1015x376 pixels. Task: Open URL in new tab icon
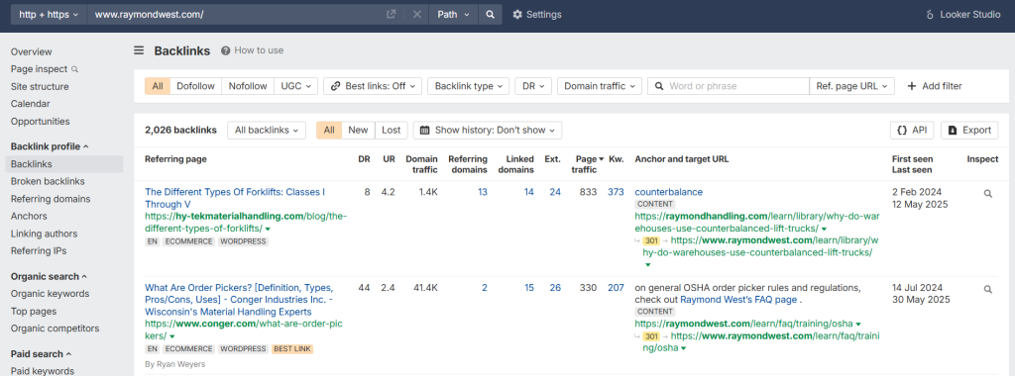click(x=391, y=14)
